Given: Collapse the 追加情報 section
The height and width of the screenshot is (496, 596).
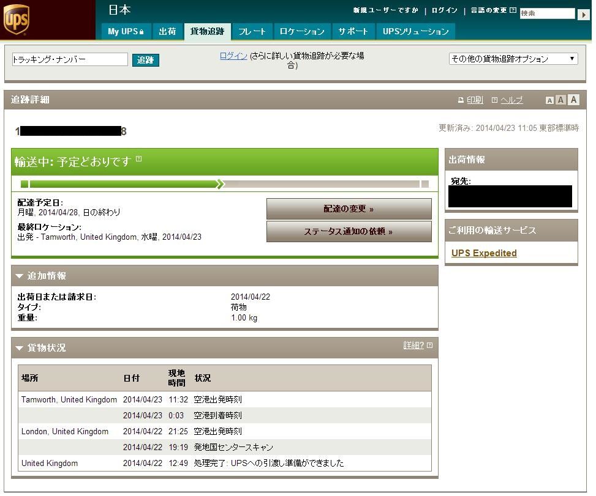Looking at the screenshot, I should tap(19, 276).
